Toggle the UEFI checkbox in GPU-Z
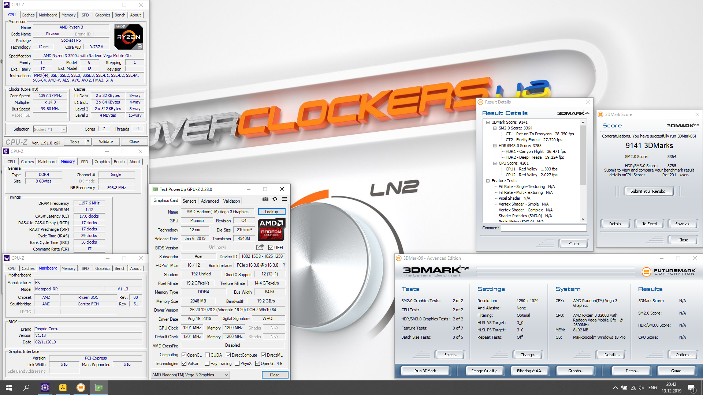Image resolution: width=703 pixels, height=395 pixels. [271, 248]
